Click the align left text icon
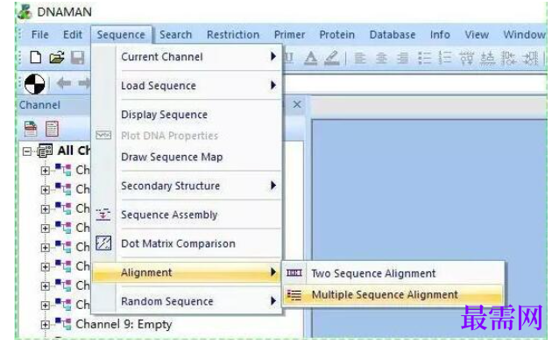The width and height of the screenshot is (559, 345). (x=360, y=58)
